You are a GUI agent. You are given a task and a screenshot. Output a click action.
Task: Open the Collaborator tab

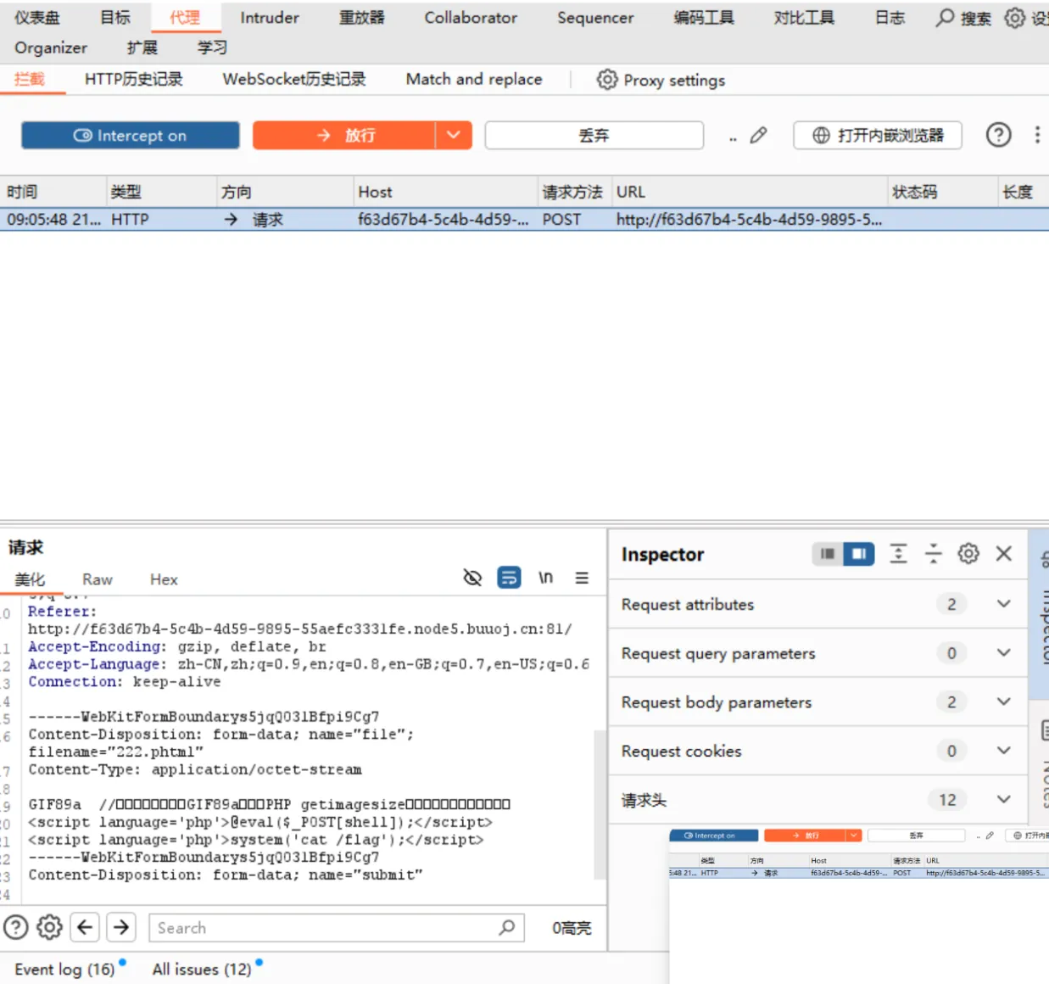pyautogui.click(x=471, y=18)
